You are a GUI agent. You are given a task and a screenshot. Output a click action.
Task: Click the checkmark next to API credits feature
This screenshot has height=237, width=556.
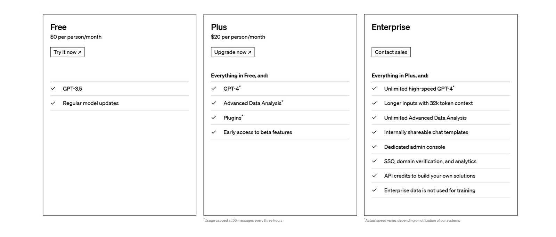point(374,175)
